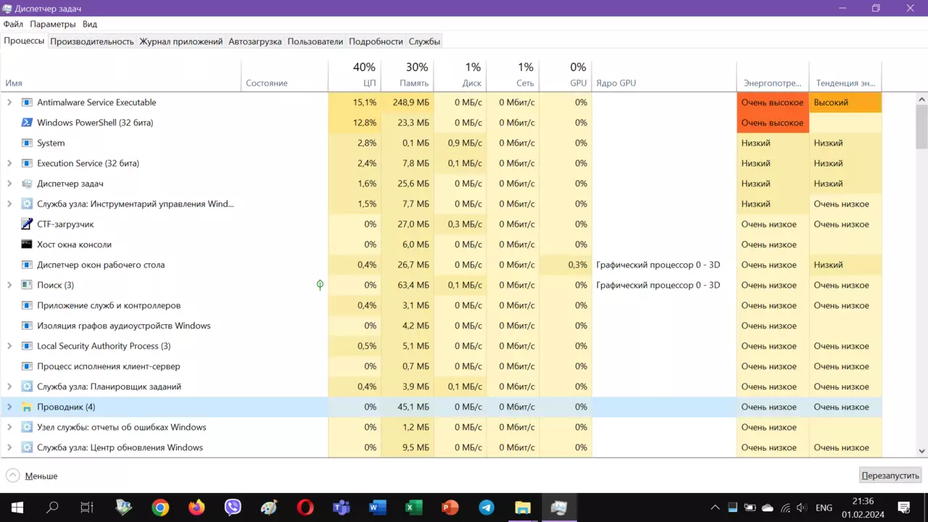928x522 pixels.
Task: Open Viber from the taskbar
Action: [233, 507]
